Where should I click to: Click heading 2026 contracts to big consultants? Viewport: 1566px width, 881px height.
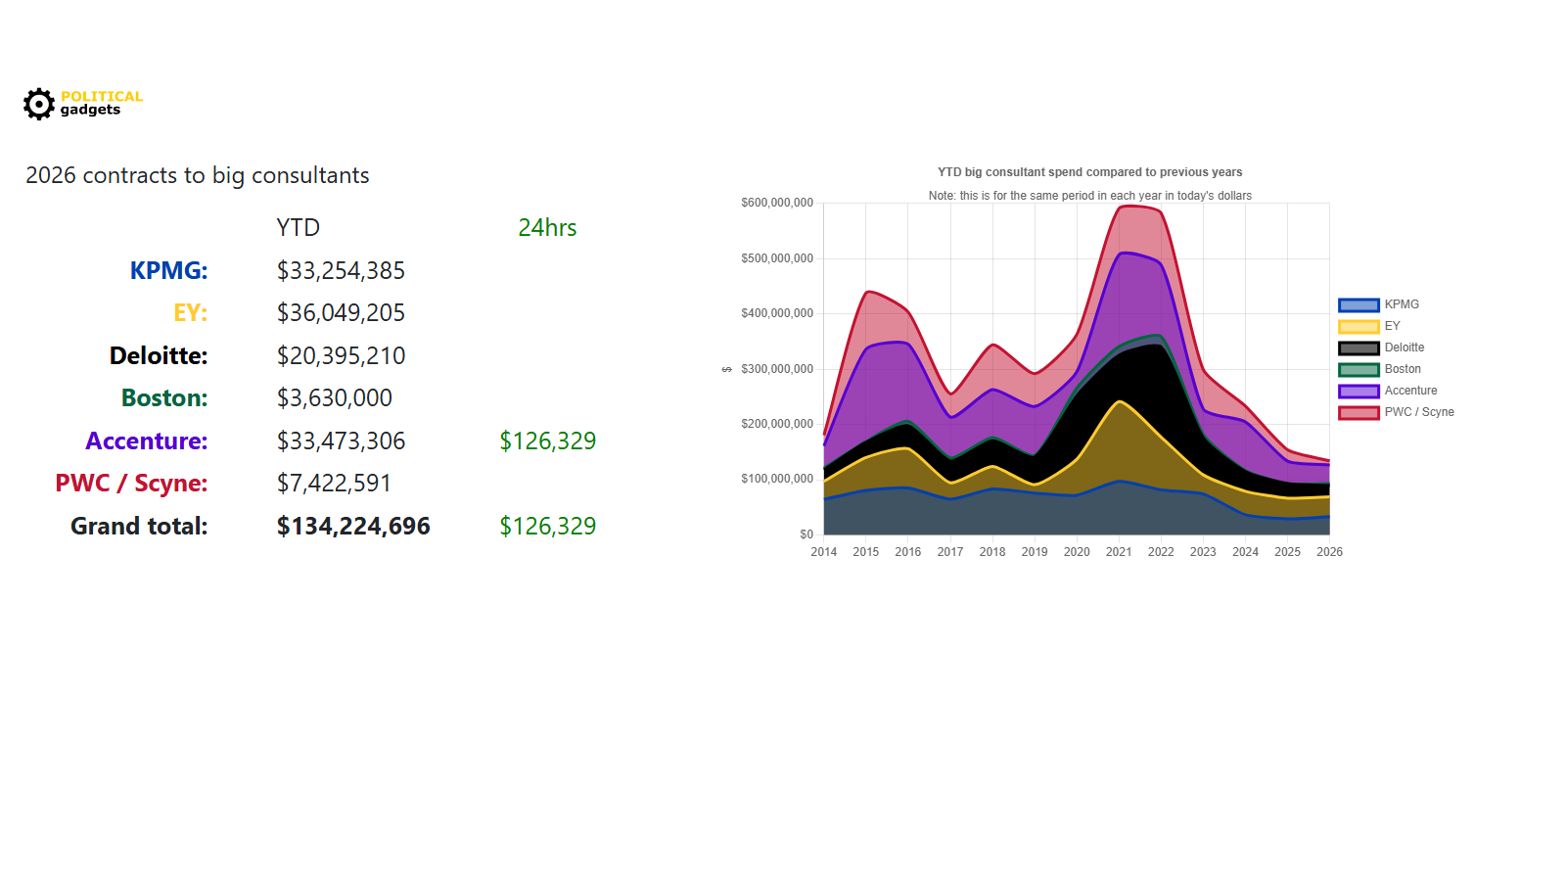(198, 175)
